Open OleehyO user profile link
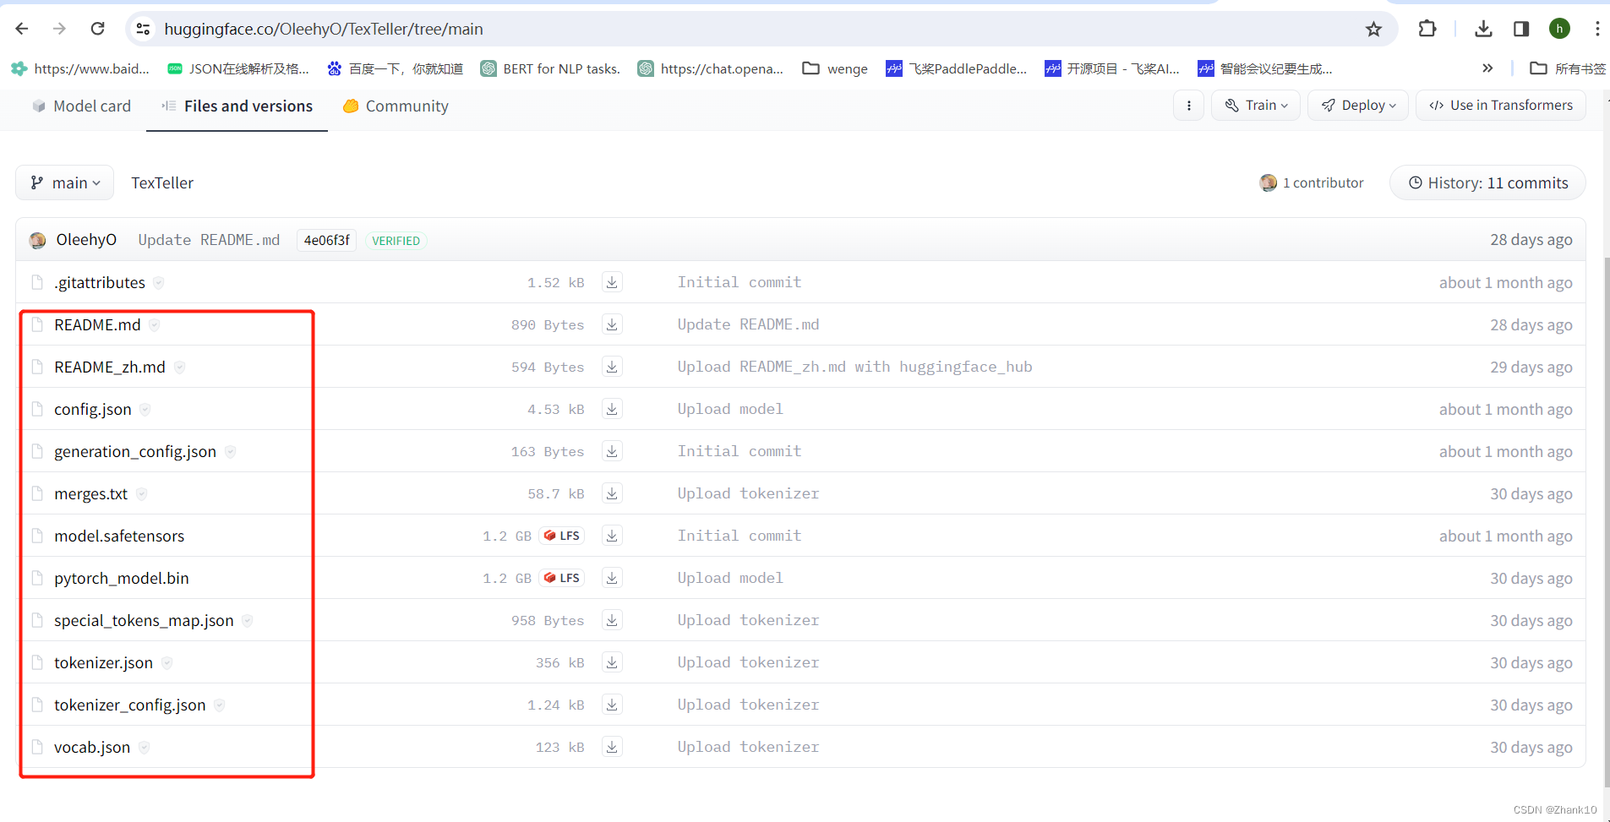This screenshot has height=822, width=1610. click(86, 240)
